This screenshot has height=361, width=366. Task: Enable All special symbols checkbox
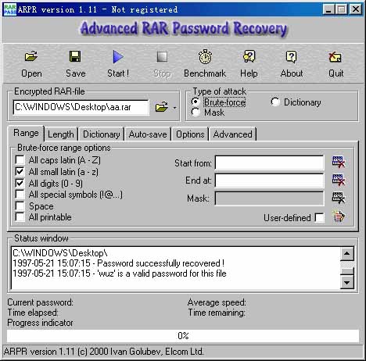20,195
